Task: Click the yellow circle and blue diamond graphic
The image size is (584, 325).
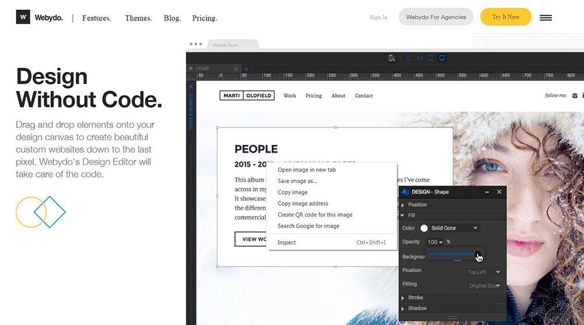Action: coord(41,212)
